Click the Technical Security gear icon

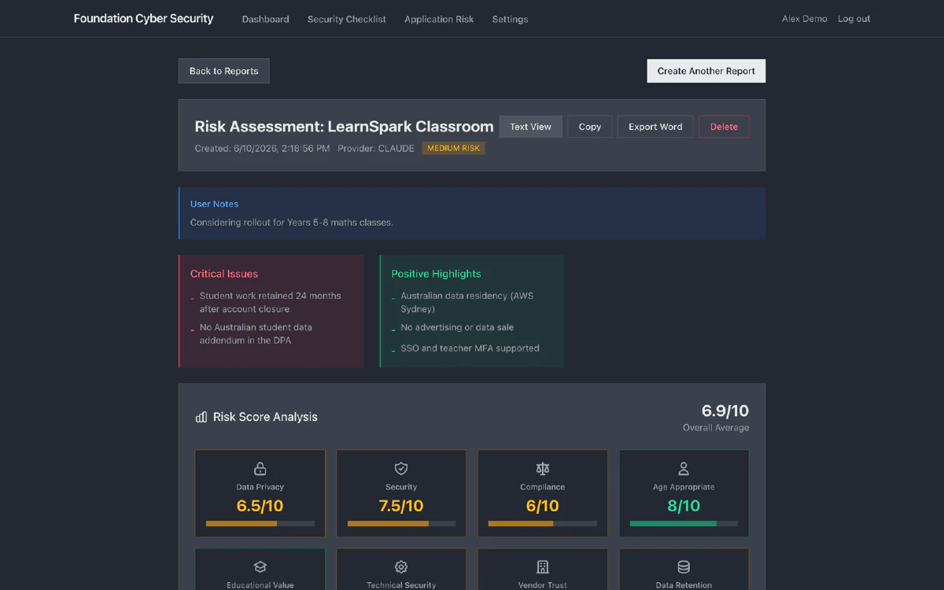(401, 567)
